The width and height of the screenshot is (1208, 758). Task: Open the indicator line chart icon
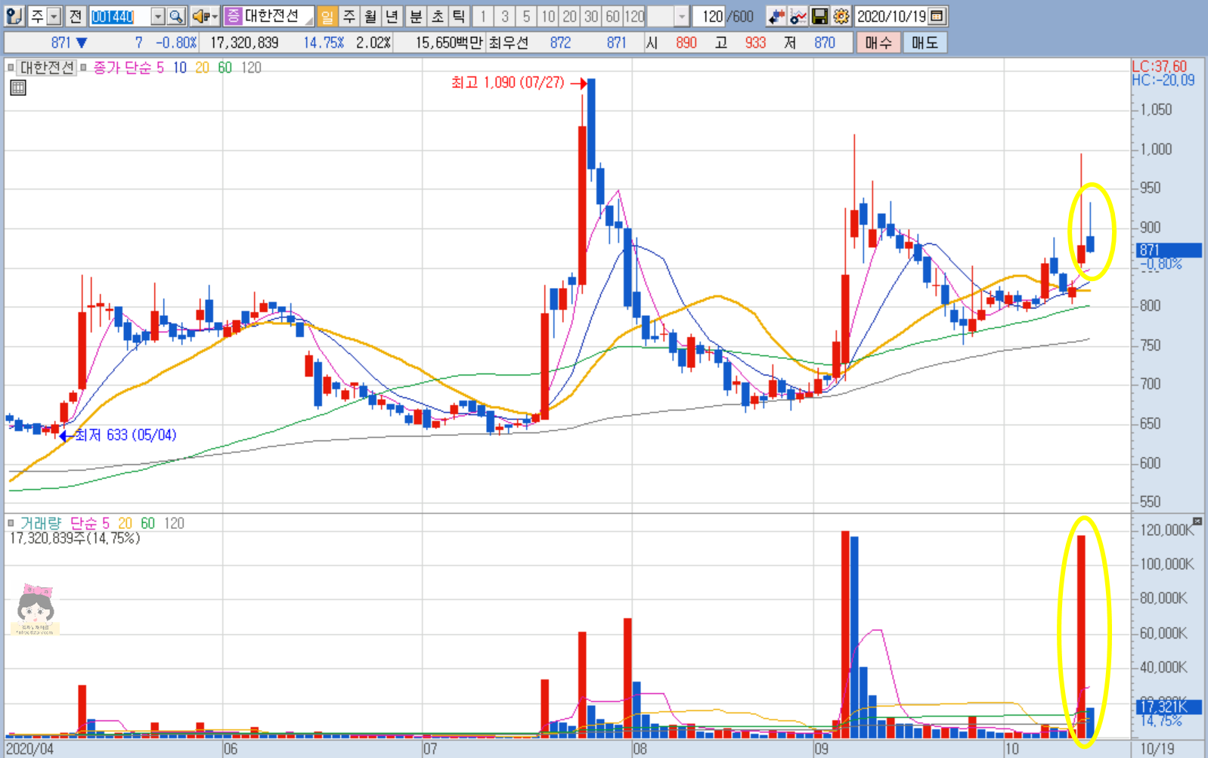798,16
